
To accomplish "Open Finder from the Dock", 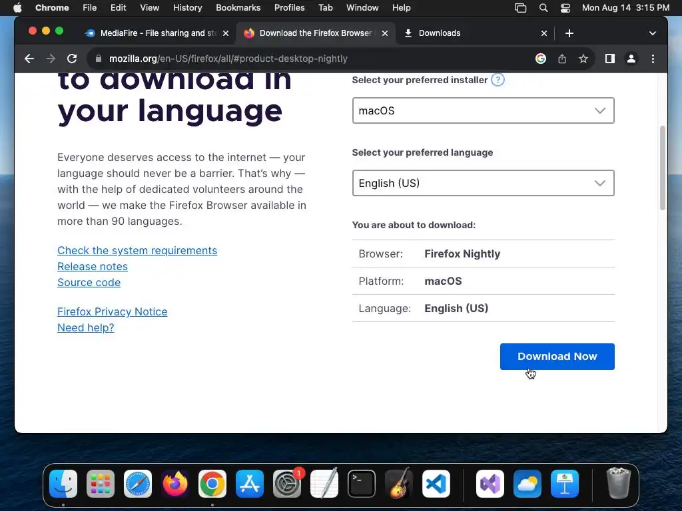I will [x=63, y=484].
